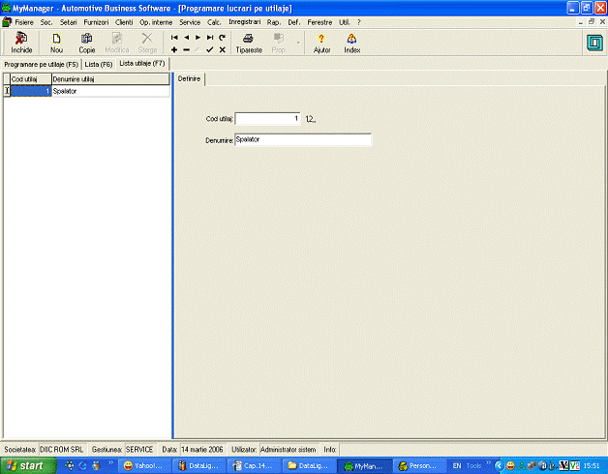The image size is (608, 474).
Task: Jump to last record navigation arrow
Action: (210, 37)
